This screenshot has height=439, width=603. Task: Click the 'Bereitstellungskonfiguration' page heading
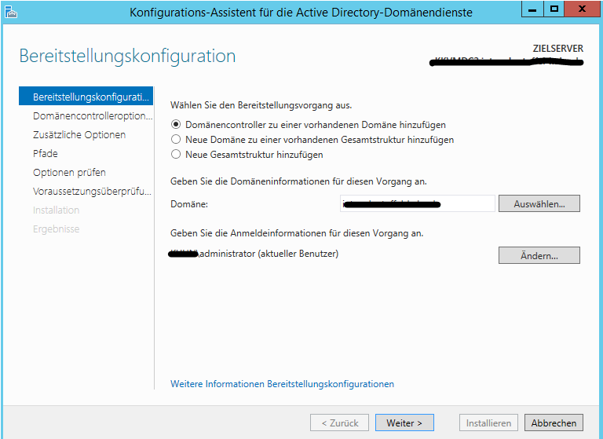pos(127,57)
